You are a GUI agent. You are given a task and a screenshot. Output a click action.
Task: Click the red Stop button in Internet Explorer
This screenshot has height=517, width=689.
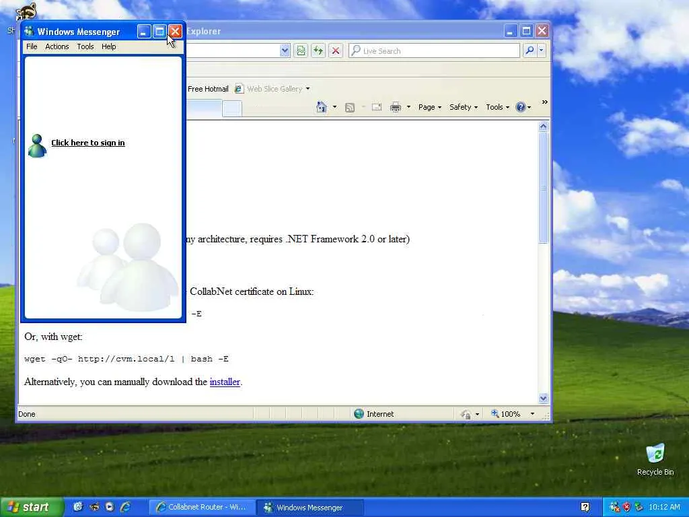(336, 50)
